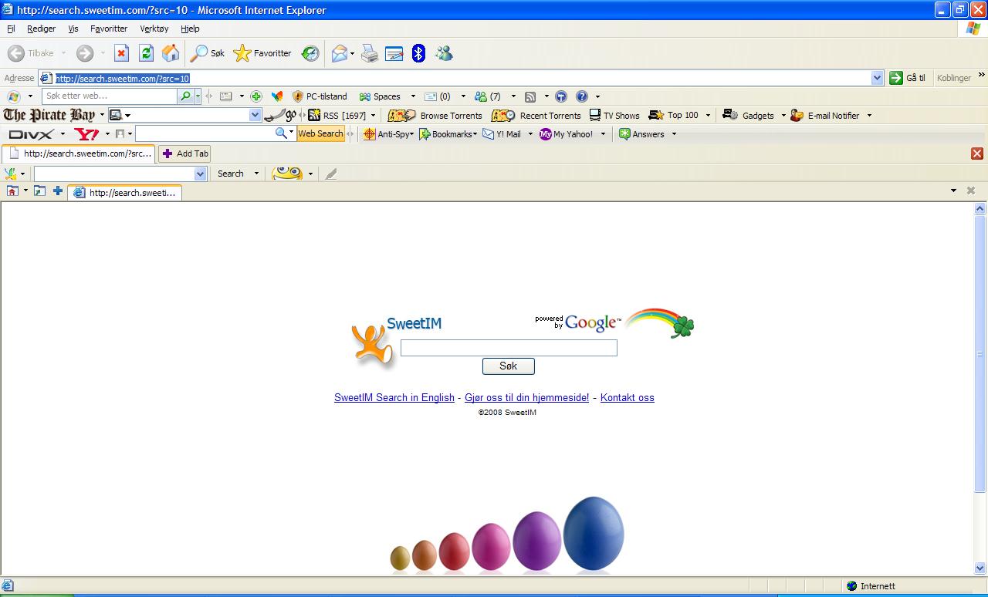Image resolution: width=988 pixels, height=597 pixels.
Task: Click the pencil highlighter icon on SweetIM toolbar
Action: click(331, 174)
